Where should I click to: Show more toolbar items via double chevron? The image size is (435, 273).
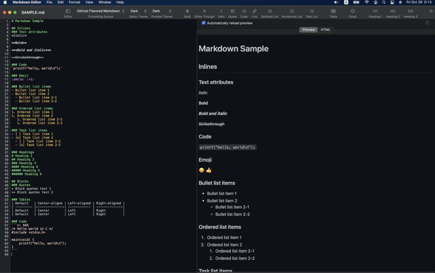431,11
